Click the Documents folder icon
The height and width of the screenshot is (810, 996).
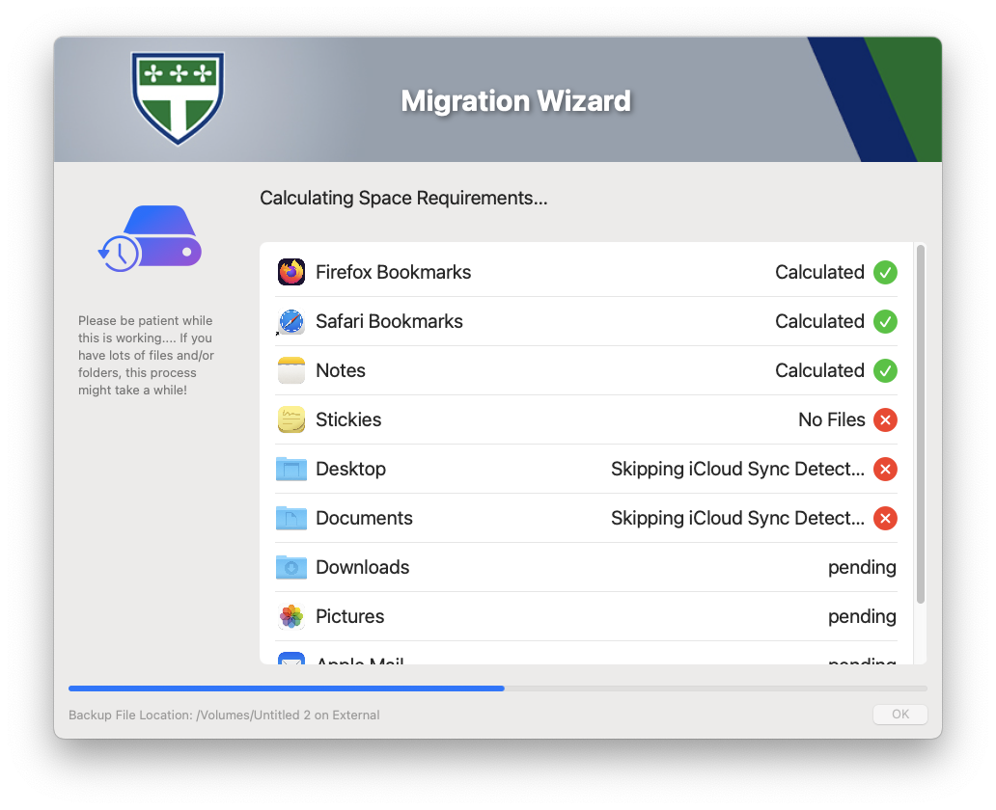[291, 518]
